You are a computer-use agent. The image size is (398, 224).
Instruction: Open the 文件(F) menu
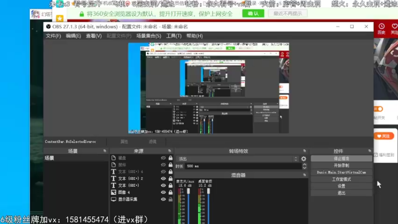click(53, 36)
